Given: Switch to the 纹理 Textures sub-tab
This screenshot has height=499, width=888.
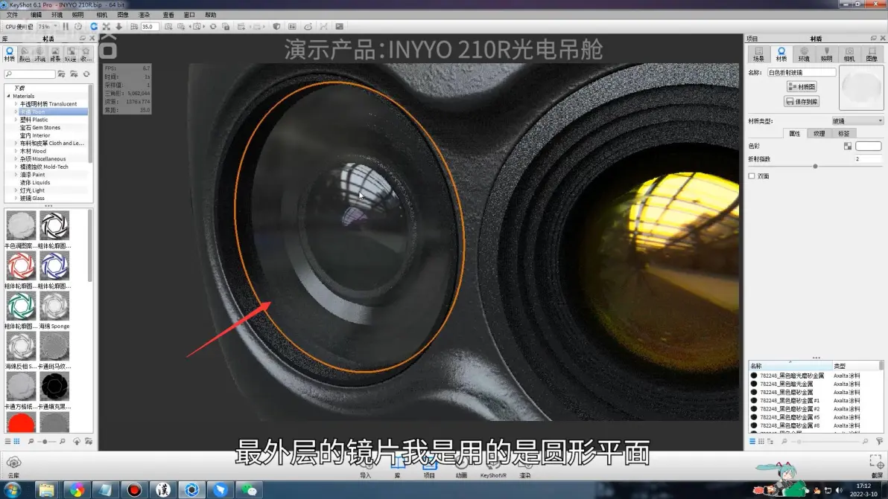Looking at the screenshot, I should pos(819,133).
